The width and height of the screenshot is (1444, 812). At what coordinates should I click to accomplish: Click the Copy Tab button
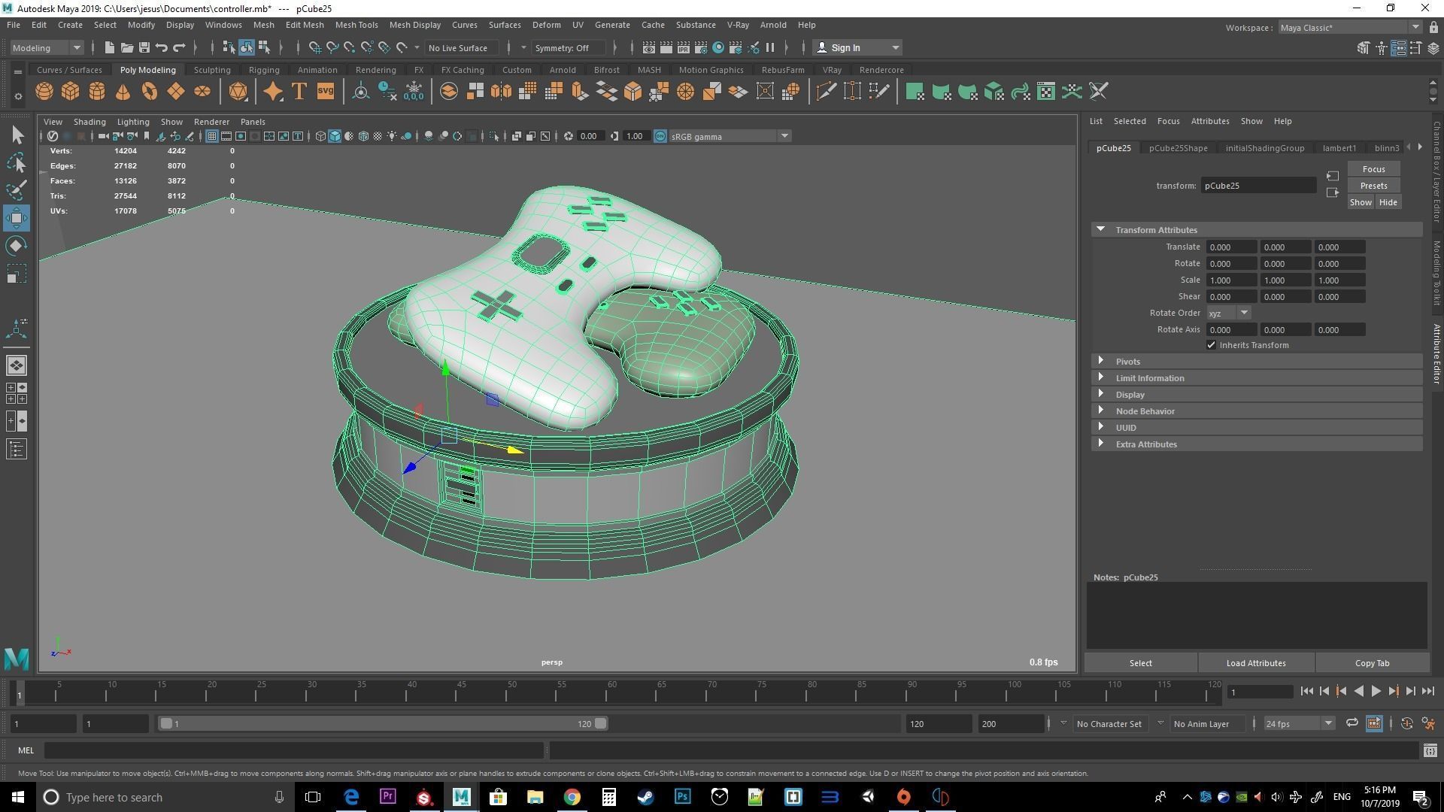point(1372,662)
